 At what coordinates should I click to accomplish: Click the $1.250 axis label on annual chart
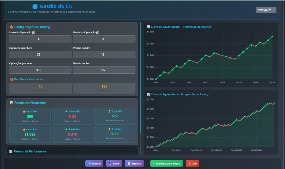[150, 100]
